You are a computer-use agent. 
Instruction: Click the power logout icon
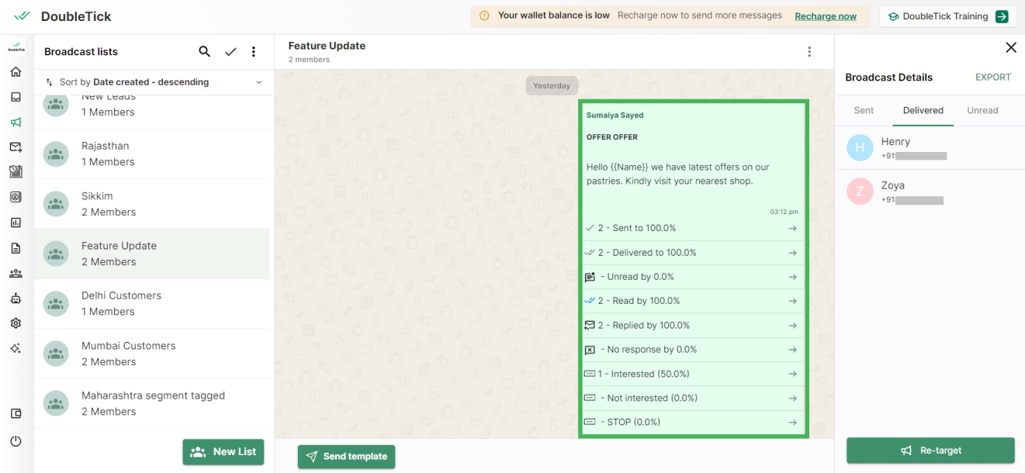16,441
